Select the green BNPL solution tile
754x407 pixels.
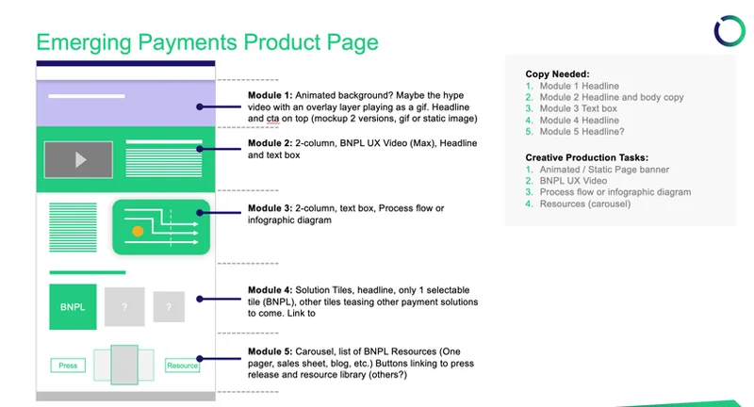point(73,306)
